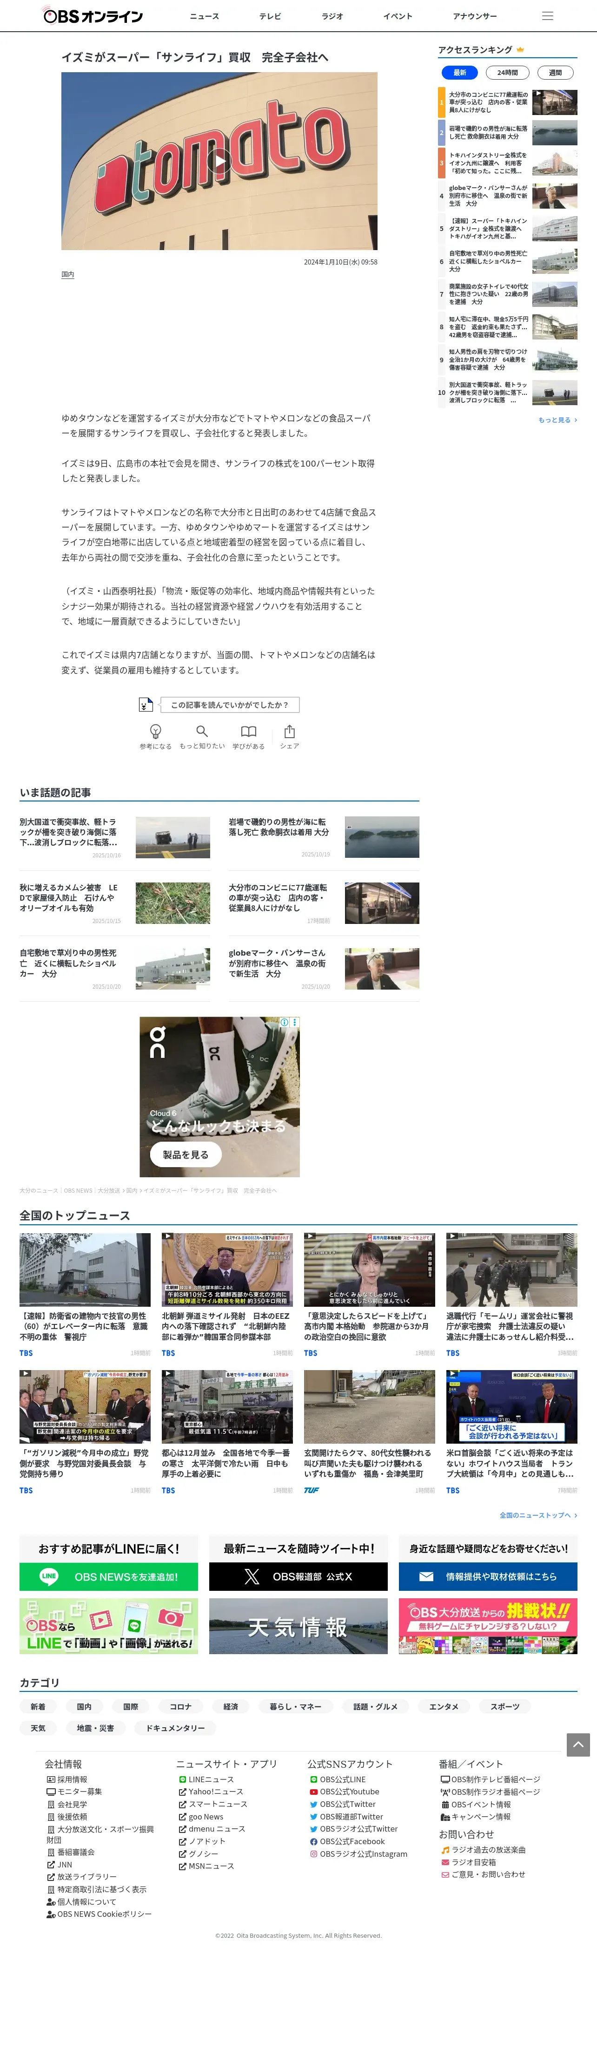Open the OBS大分放送 挑戦状 banner
Image resolution: width=597 pixels, height=2050 pixels.
[488, 1627]
